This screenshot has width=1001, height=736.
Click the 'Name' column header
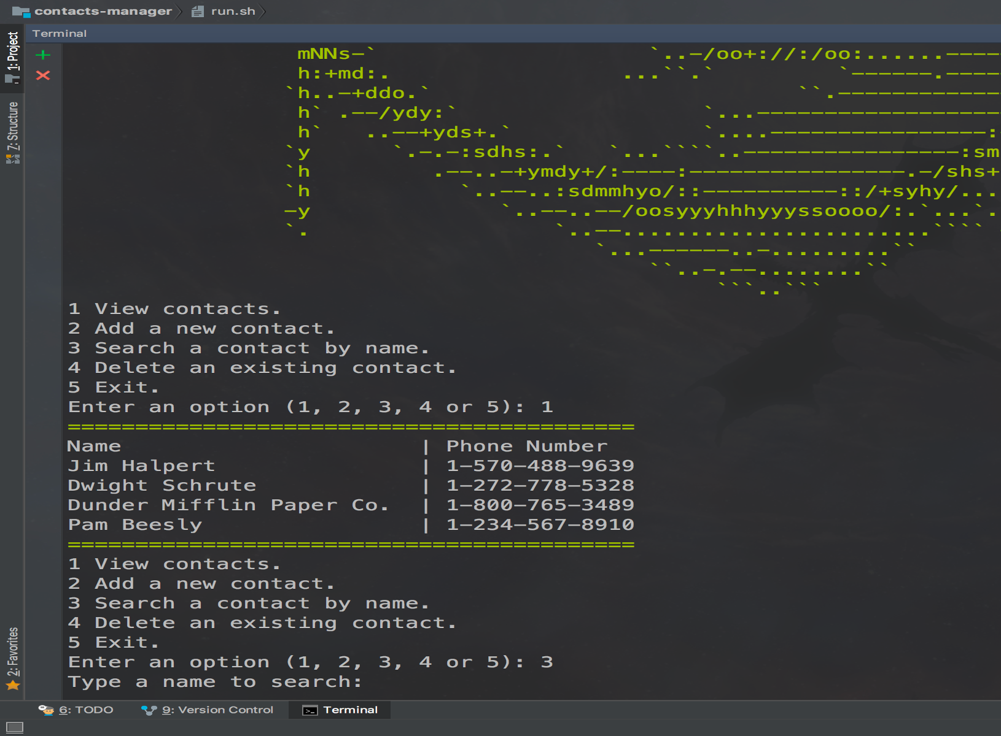click(x=94, y=447)
